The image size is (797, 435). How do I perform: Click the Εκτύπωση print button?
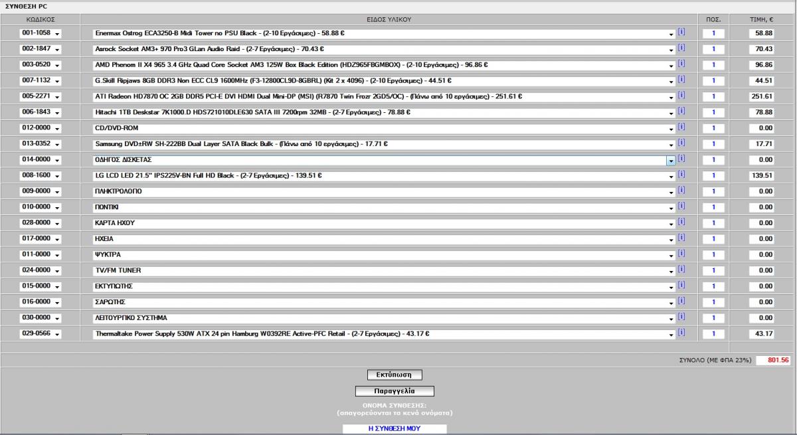click(x=395, y=375)
